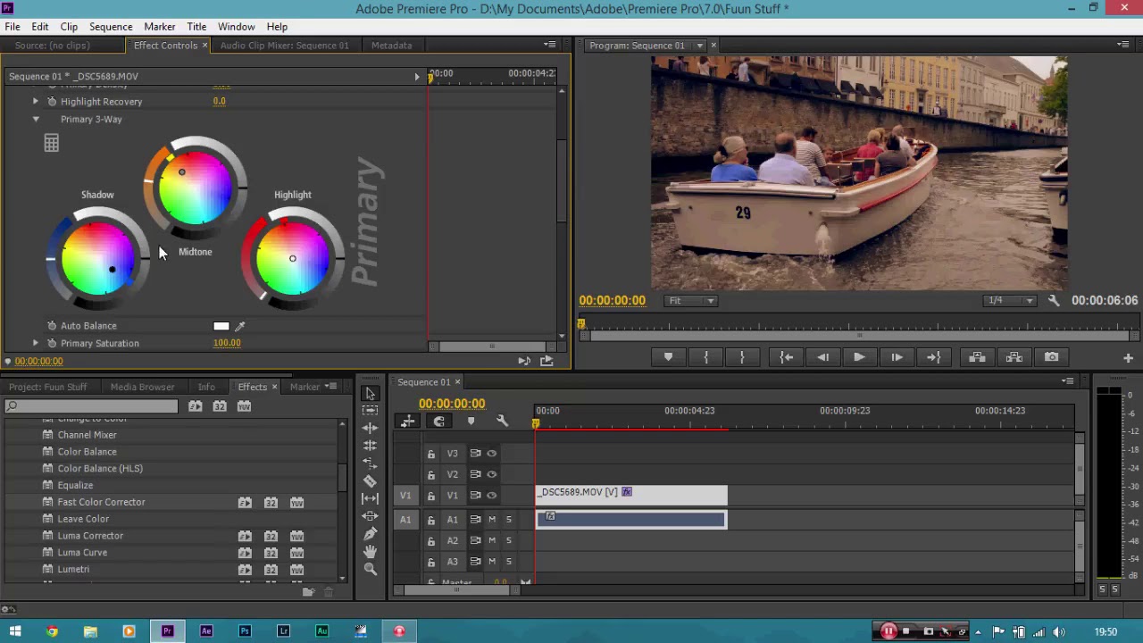Select Fast Color Corrector effect
The width and height of the screenshot is (1143, 643).
(101, 502)
